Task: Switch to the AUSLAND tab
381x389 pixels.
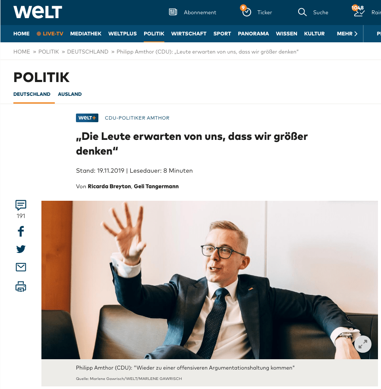Action: click(x=69, y=94)
